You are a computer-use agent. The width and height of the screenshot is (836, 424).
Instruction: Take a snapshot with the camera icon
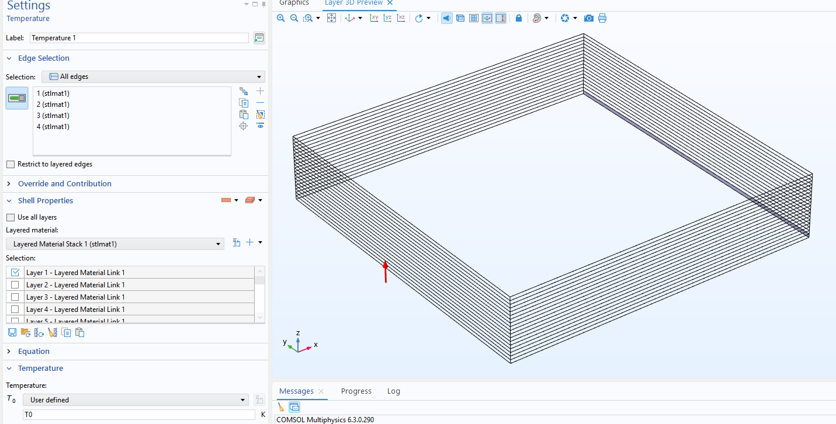589,18
